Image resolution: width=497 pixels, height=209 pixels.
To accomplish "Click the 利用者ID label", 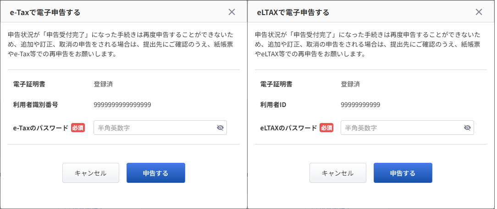I will pyautogui.click(x=273, y=105).
